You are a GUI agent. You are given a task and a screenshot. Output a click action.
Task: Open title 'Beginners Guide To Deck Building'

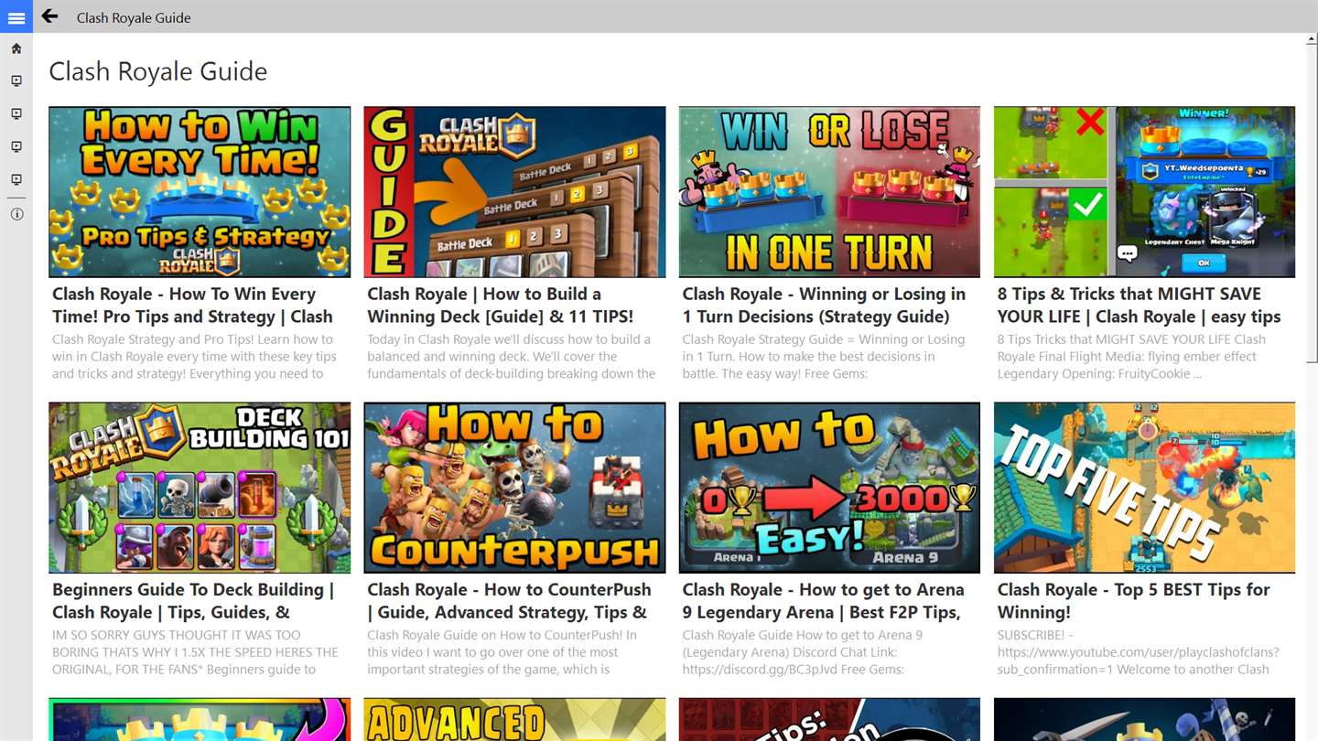[x=193, y=601]
